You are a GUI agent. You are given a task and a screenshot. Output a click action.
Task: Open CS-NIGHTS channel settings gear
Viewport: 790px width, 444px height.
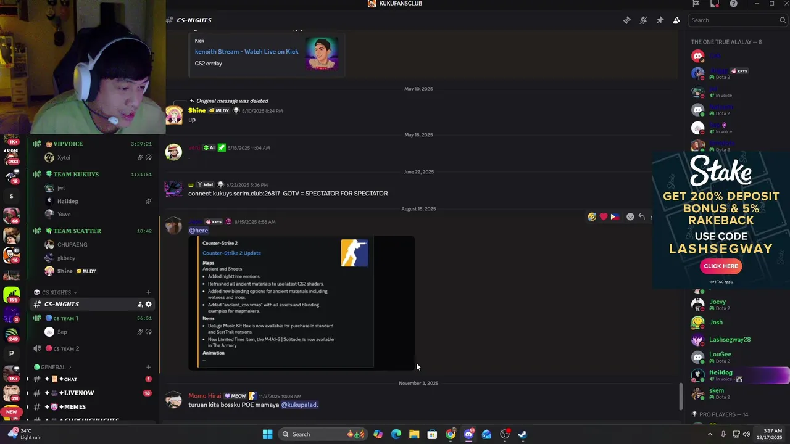148,304
